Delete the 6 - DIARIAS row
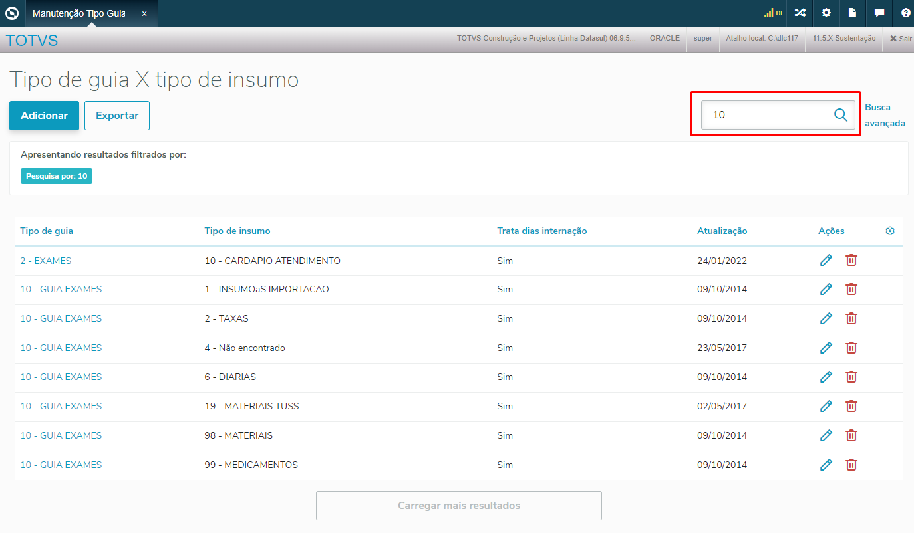Viewport: 914px width, 533px height. click(x=851, y=377)
